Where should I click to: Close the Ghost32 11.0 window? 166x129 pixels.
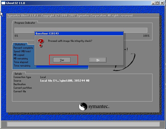pyautogui.click(x=162, y=3)
